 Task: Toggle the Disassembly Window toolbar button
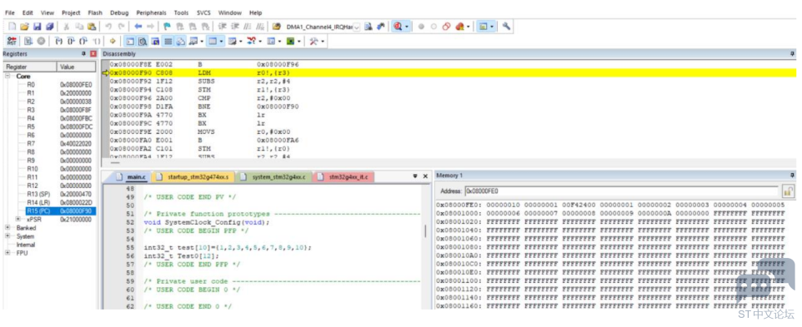143,41
